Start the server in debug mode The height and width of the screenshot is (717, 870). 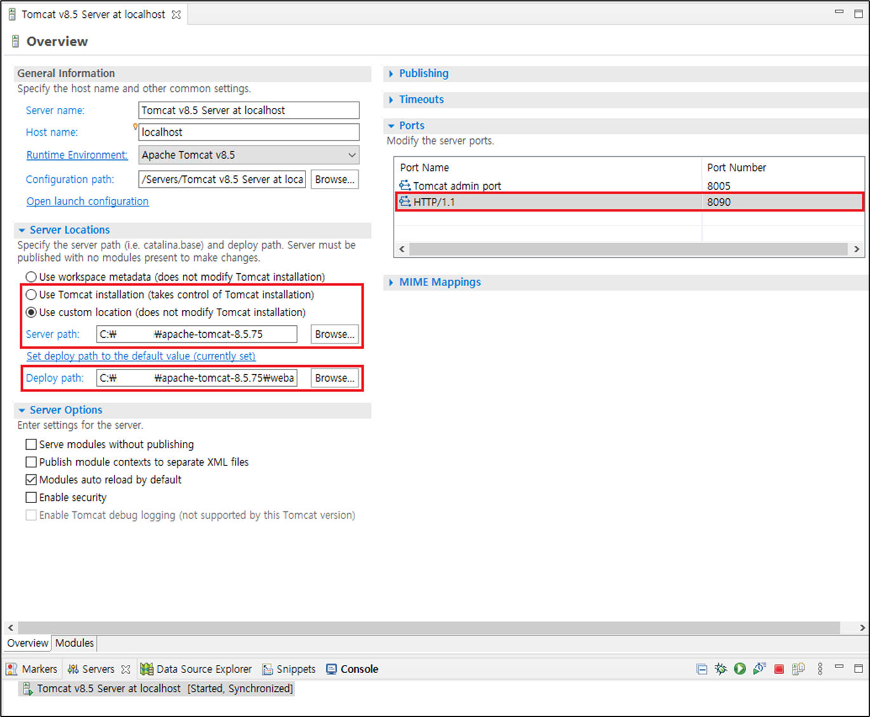[x=721, y=669]
